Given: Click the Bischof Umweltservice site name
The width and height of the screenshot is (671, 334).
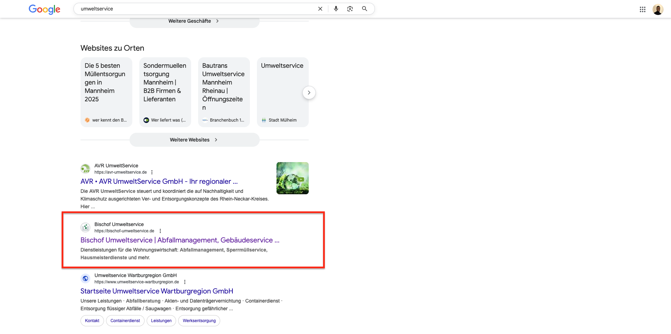Looking at the screenshot, I should tap(119, 224).
